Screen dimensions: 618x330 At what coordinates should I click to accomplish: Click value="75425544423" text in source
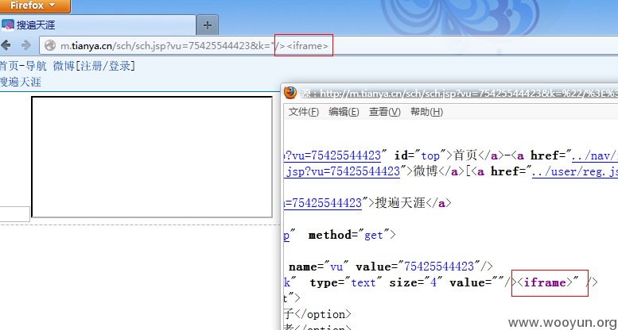click(419, 267)
